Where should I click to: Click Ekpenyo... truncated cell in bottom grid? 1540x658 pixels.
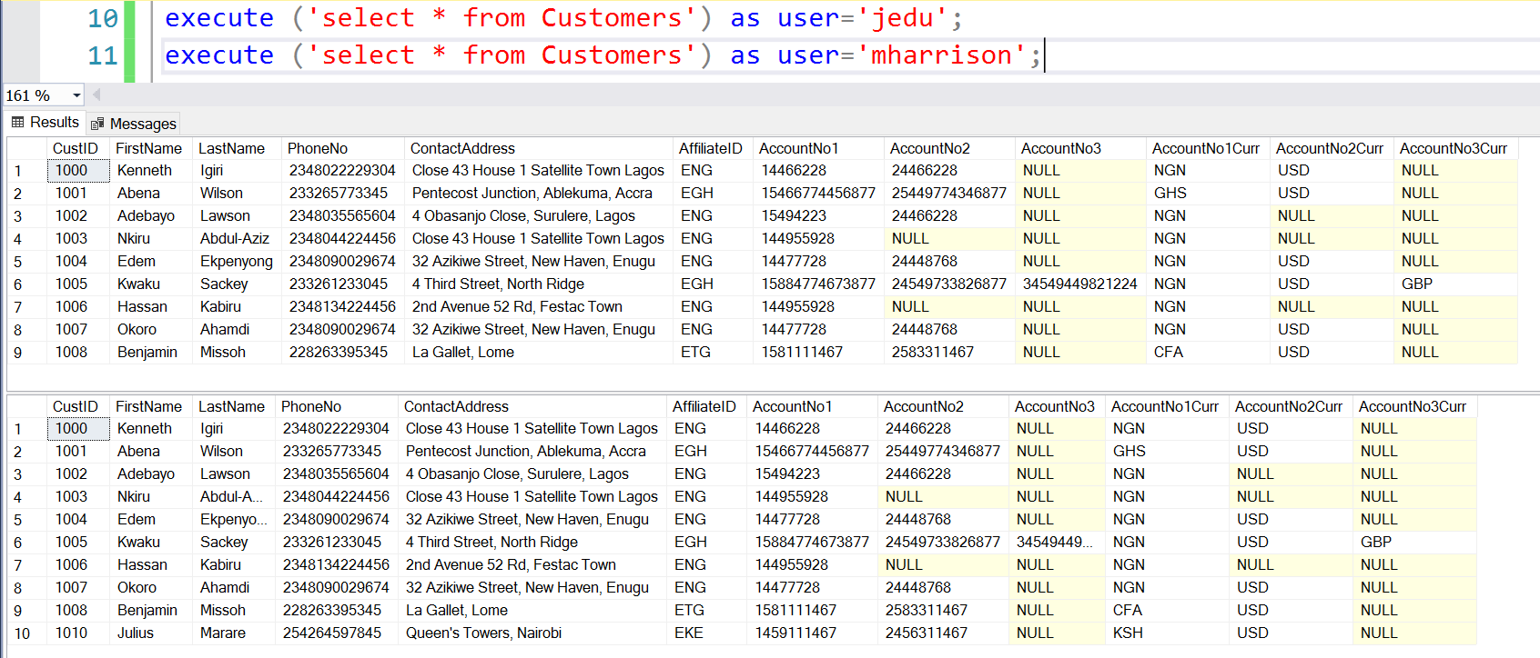(233, 519)
